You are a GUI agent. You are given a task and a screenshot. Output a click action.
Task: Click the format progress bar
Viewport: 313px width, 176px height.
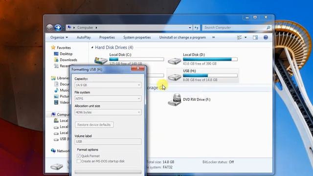(108, 172)
